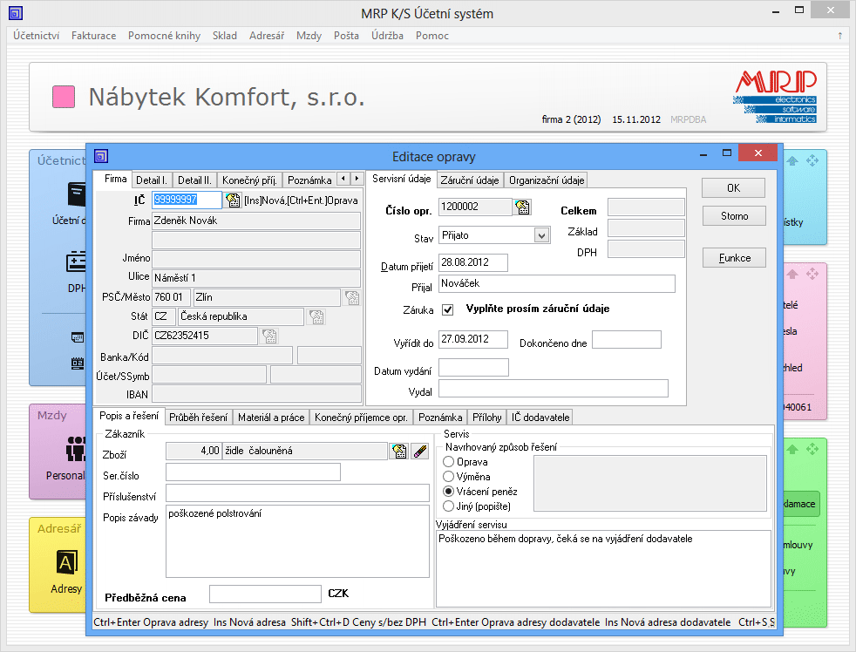Switch to the Detail II. tab
This screenshot has height=652, width=856.
[194, 180]
